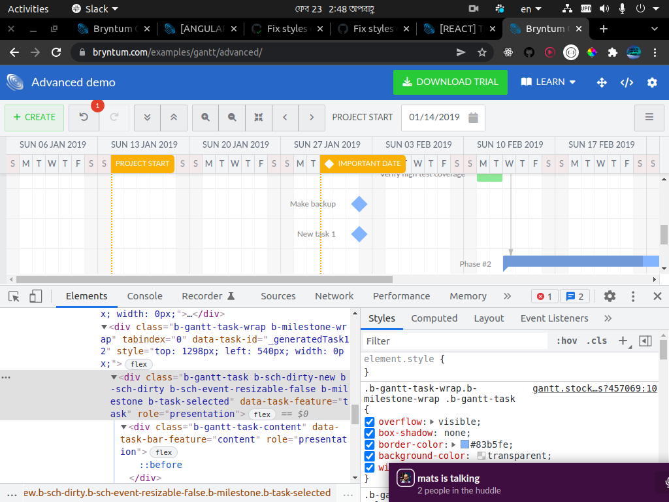Shift timeline to the next time span
The image size is (669, 502).
311,118
